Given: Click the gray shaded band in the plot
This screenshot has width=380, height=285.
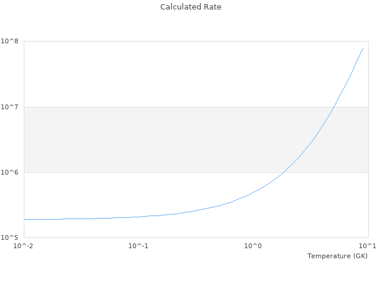Looking at the screenshot, I should tap(148, 140).
